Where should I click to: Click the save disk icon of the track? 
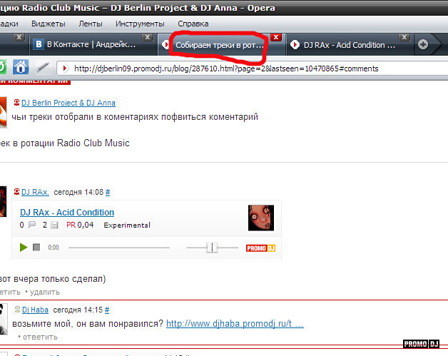(x=54, y=225)
